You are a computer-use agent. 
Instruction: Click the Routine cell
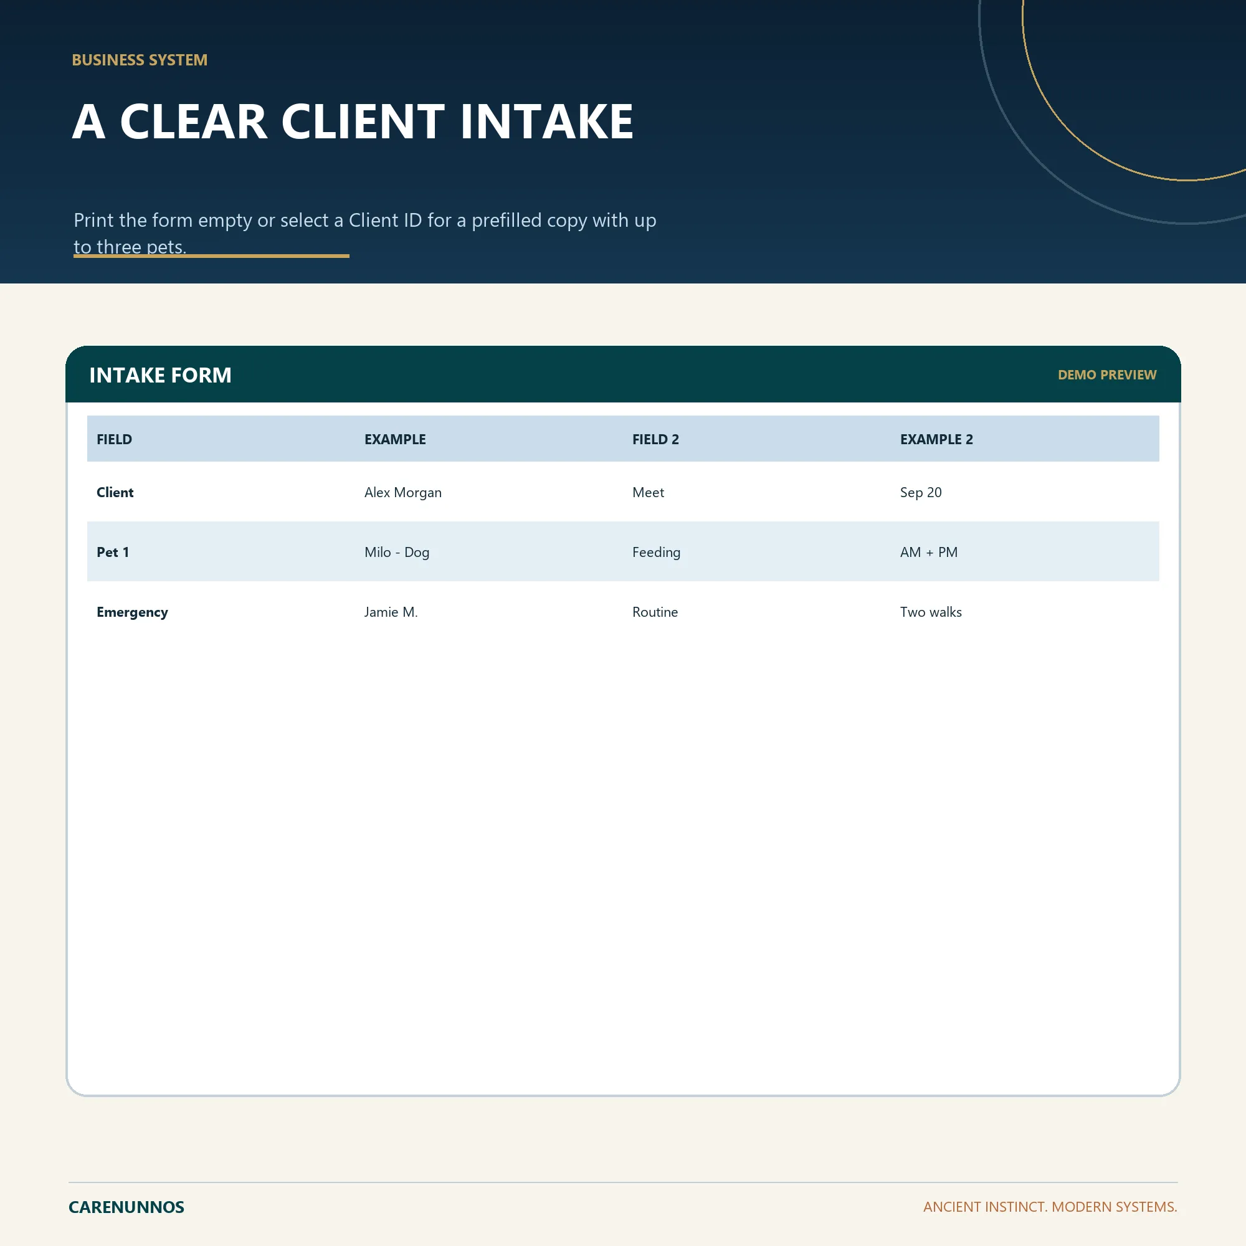[x=655, y=612]
